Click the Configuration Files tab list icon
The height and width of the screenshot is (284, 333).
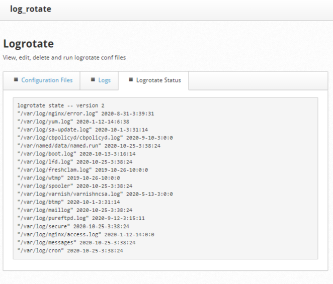16,79
